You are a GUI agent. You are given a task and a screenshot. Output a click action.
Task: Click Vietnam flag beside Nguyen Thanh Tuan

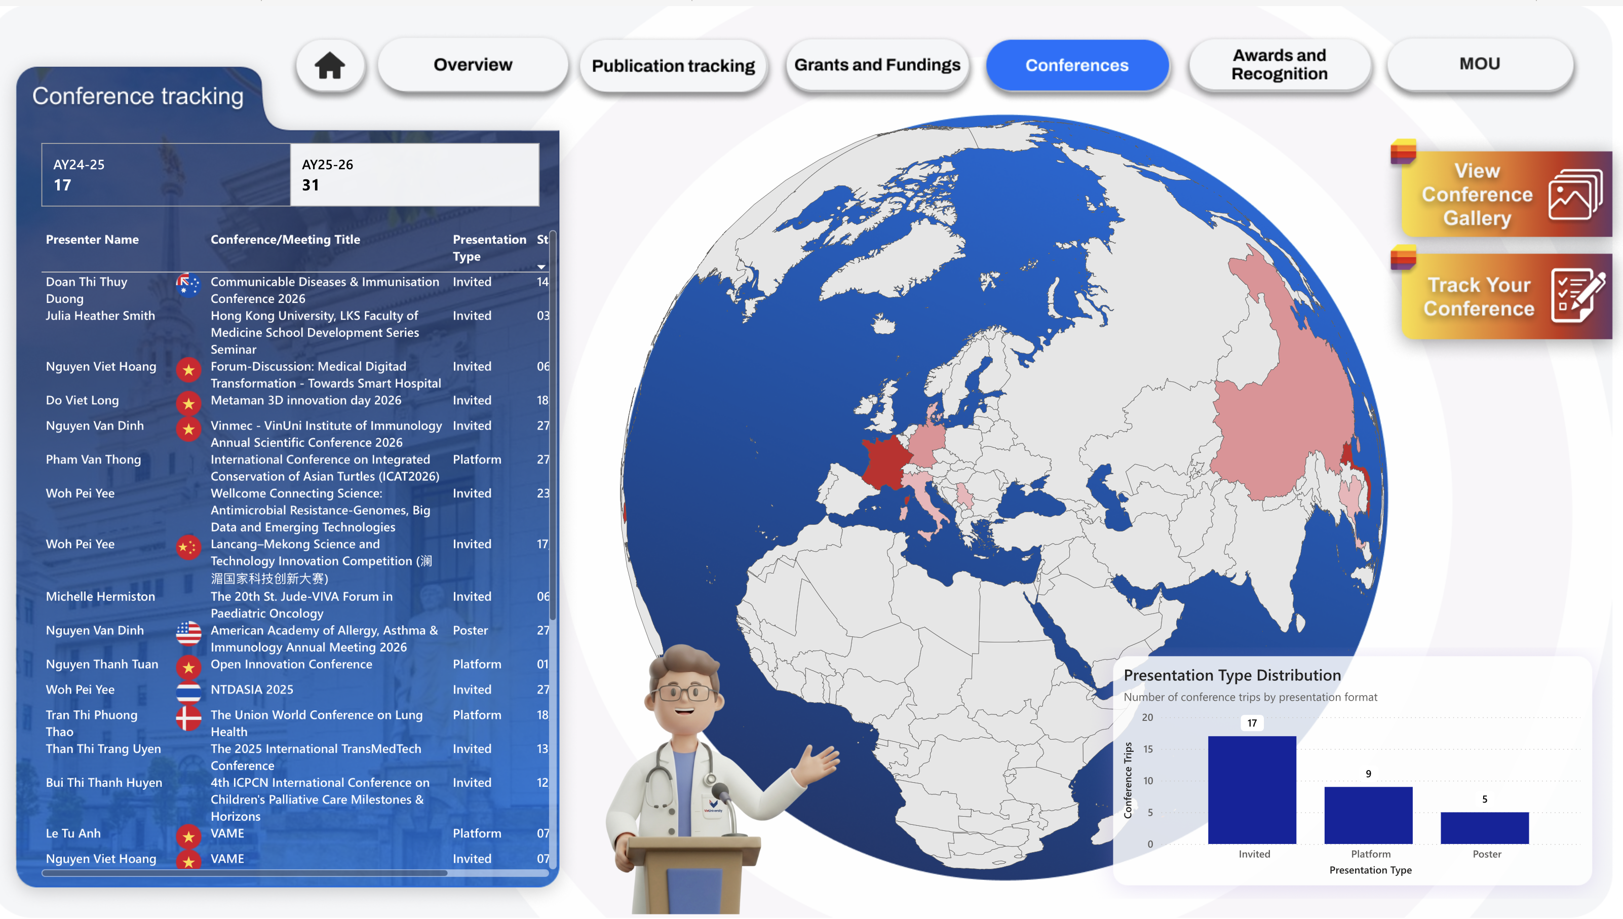[x=188, y=667]
